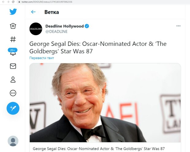This screenshot has width=190, height=152.
Task: Click the blue verified badge
Action: tap(87, 26)
